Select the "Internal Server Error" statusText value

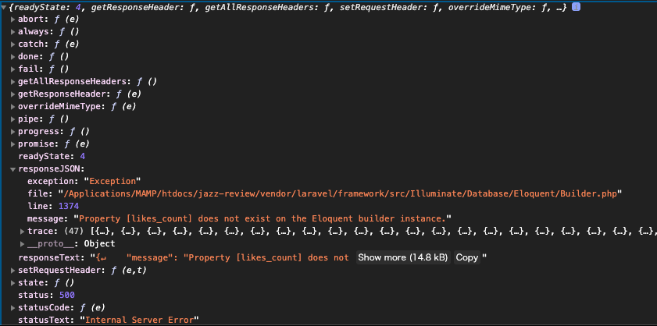click(141, 320)
